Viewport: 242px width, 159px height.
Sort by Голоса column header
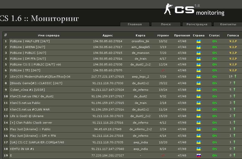(x=233, y=35)
